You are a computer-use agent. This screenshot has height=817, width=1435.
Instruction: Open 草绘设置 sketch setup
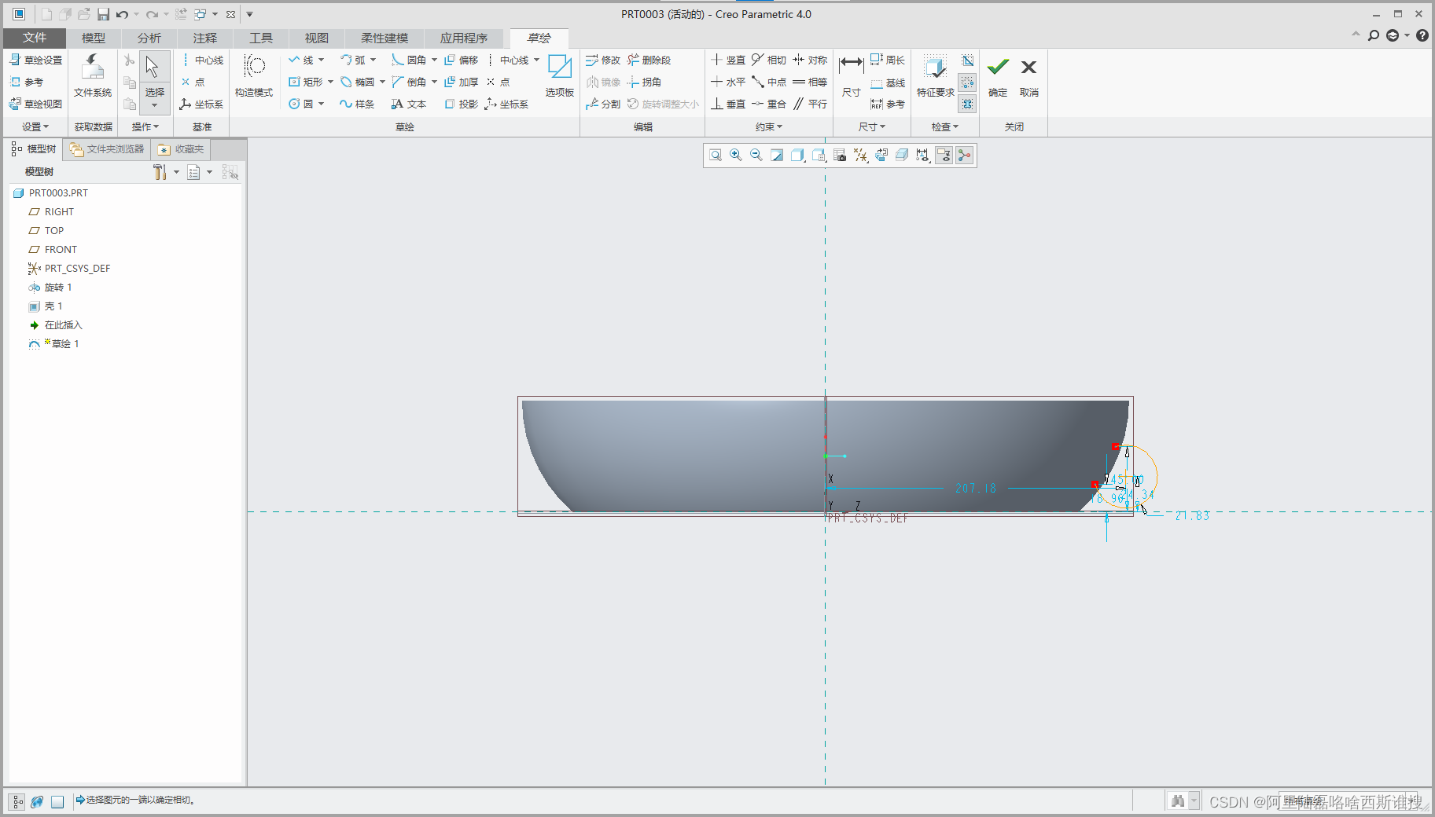[x=36, y=60]
